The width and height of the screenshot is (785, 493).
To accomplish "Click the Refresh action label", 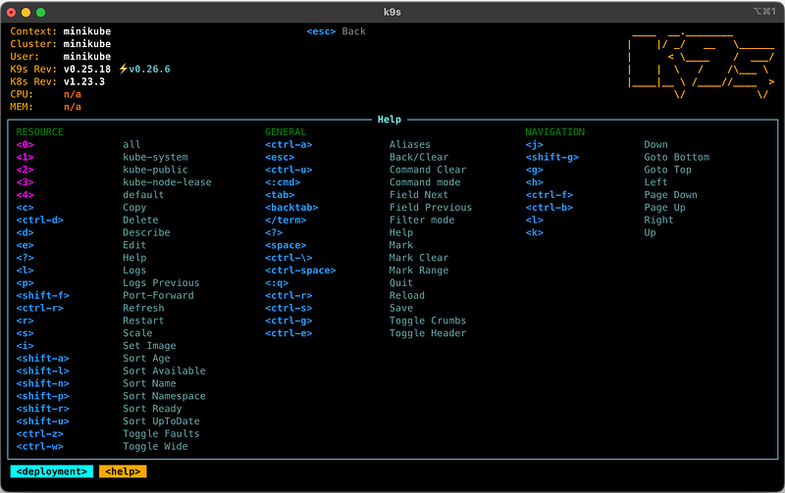I will (x=143, y=308).
